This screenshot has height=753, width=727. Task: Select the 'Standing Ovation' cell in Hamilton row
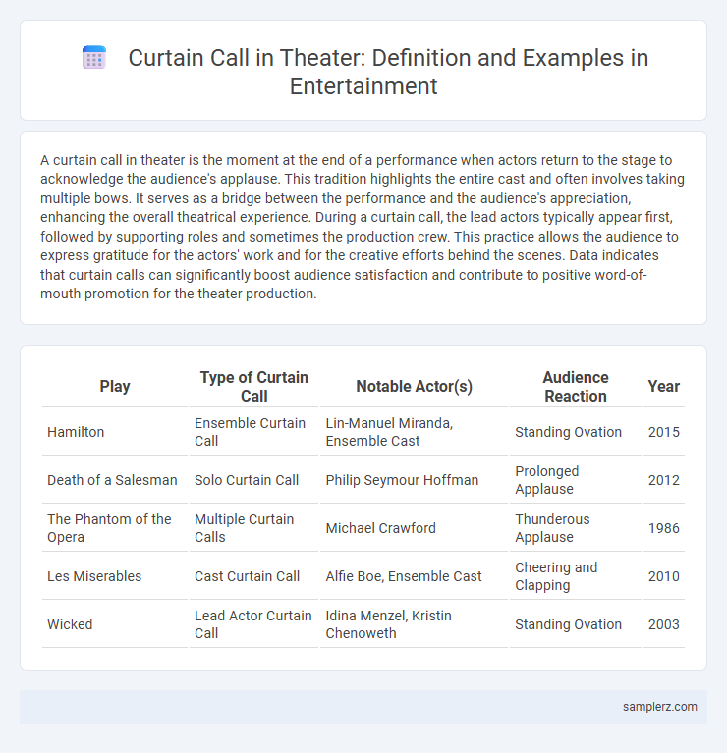coord(576,432)
